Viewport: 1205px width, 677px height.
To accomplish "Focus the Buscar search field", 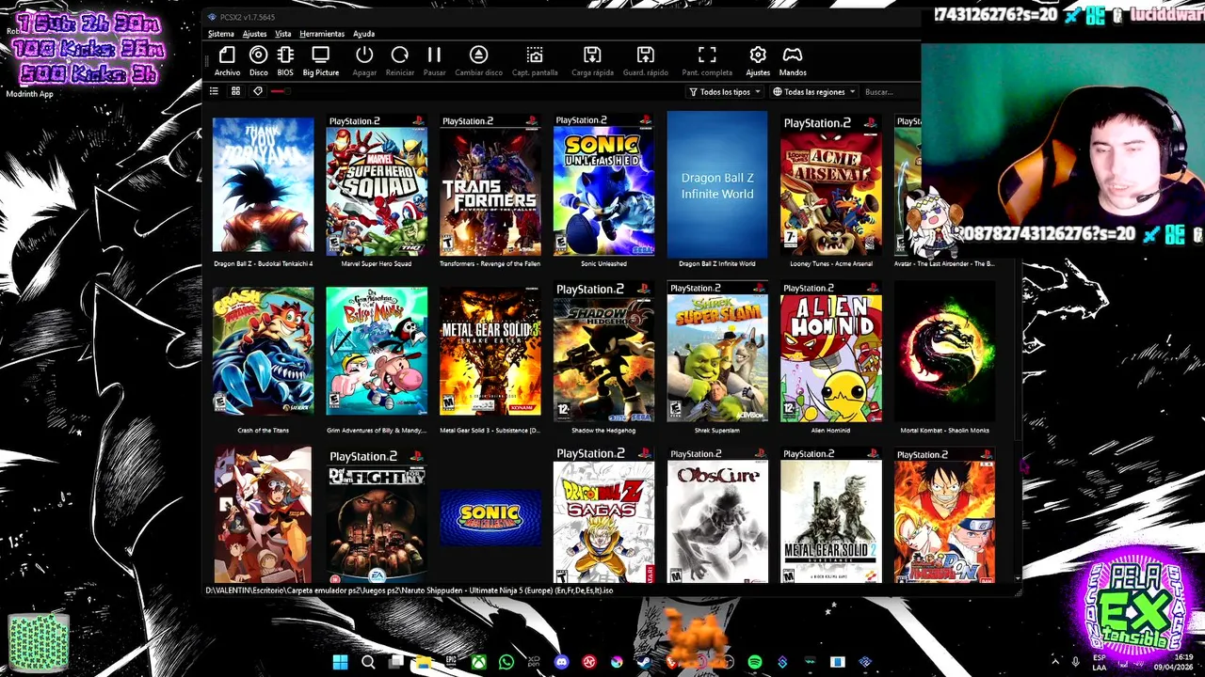I will (891, 92).
